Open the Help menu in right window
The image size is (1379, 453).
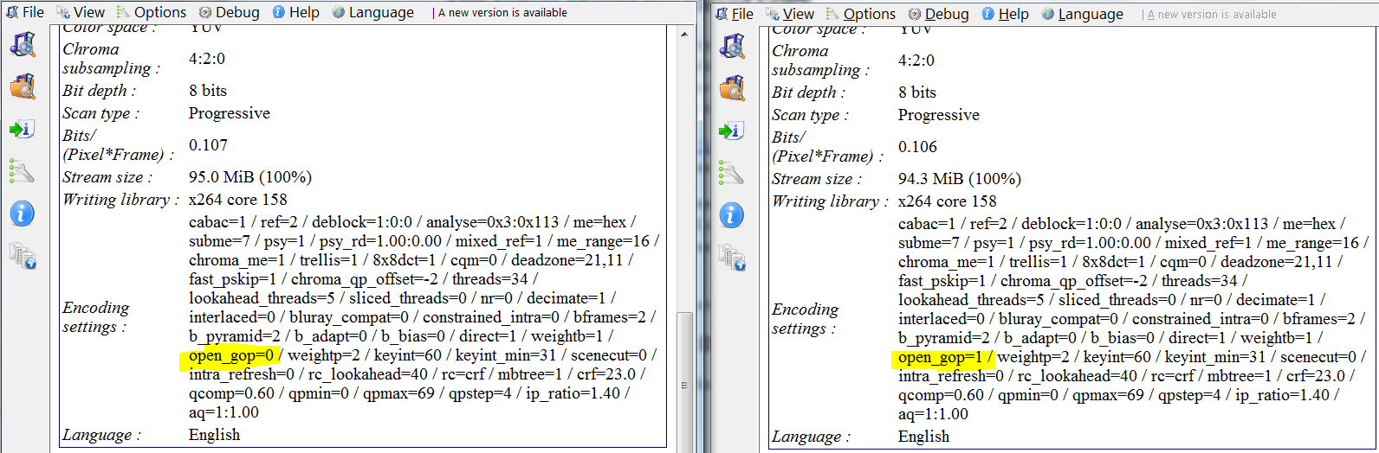coord(1006,14)
